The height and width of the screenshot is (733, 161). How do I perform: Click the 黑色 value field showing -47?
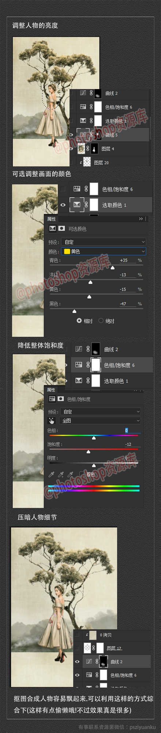(x=127, y=303)
